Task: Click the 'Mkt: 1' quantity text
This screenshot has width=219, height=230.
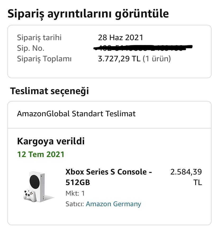Action: pyautogui.click(x=75, y=193)
